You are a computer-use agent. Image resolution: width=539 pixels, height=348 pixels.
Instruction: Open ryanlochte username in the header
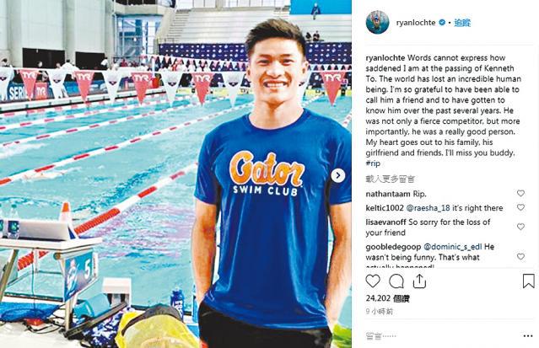tap(416, 23)
